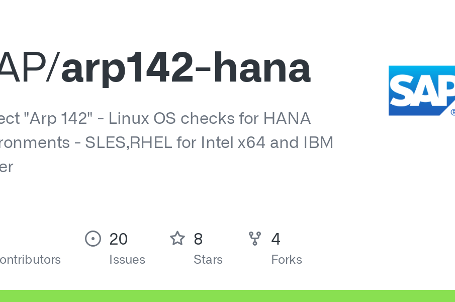The image size is (455, 302).
Task: Open the partially visible Contributors label
Action: click(30, 259)
